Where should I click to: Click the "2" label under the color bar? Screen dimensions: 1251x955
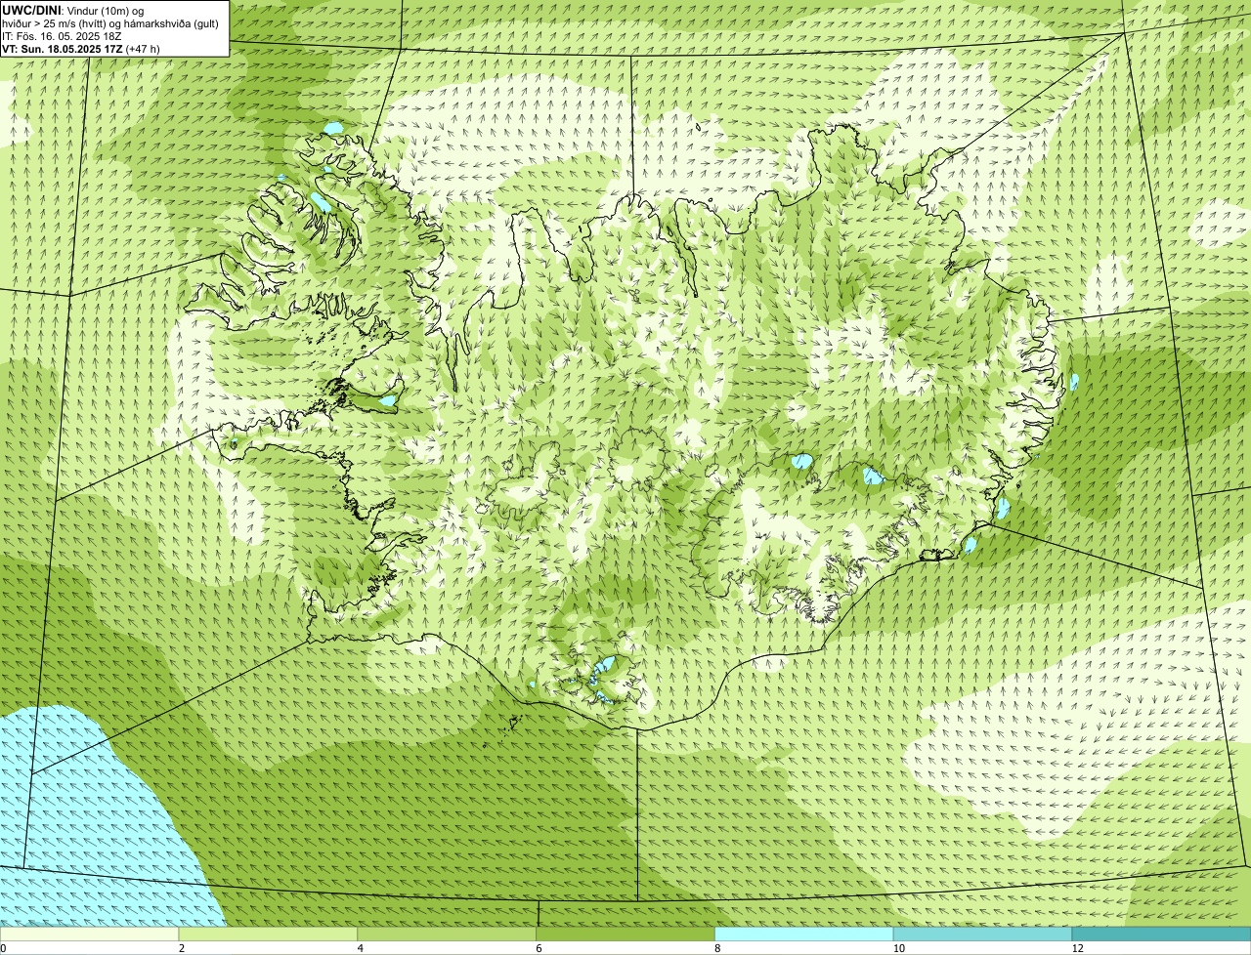tap(182, 948)
